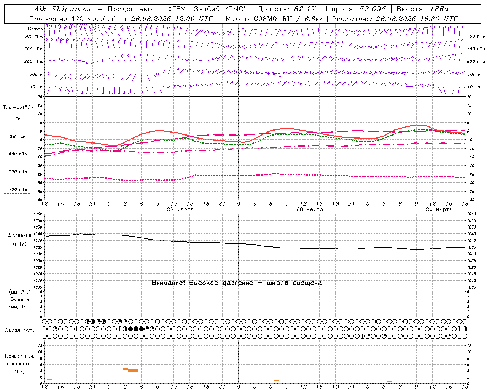
Task: Click the warning Внимание! Высокое давление – шкала смещена
Action: [x=237, y=283]
